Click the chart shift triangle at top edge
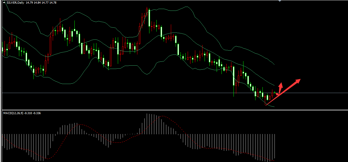This screenshot has width=348, height=162. pos(280,1)
